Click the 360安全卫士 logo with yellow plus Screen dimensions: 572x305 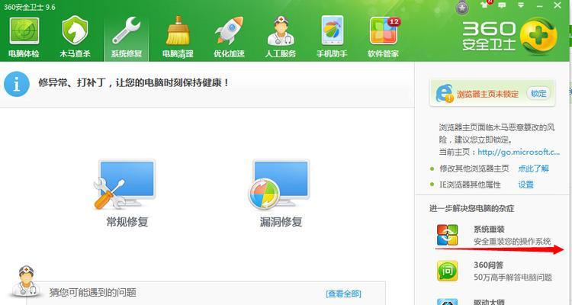[x=510, y=36]
